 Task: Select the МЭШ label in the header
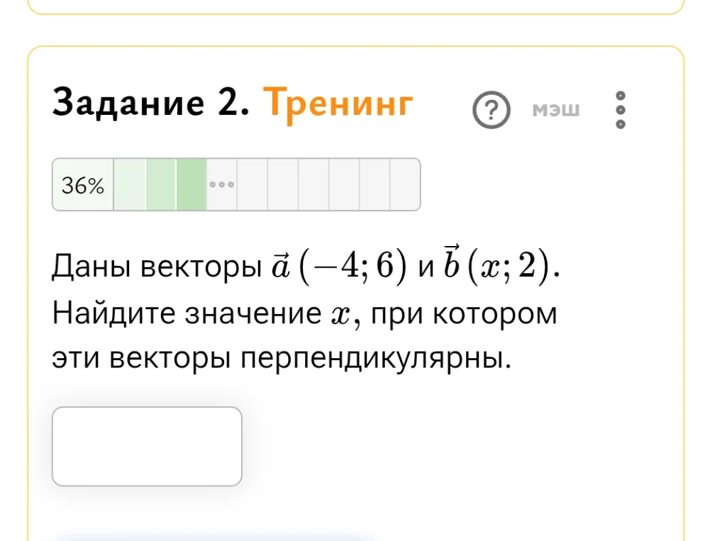click(555, 109)
